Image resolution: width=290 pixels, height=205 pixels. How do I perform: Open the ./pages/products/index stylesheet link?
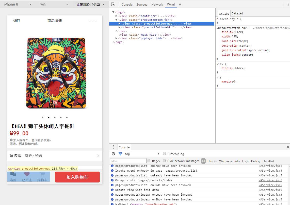(x=271, y=28)
